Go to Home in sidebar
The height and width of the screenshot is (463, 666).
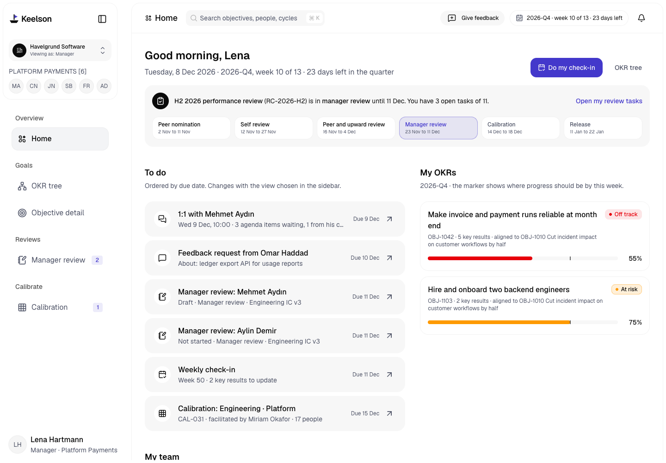(60, 139)
